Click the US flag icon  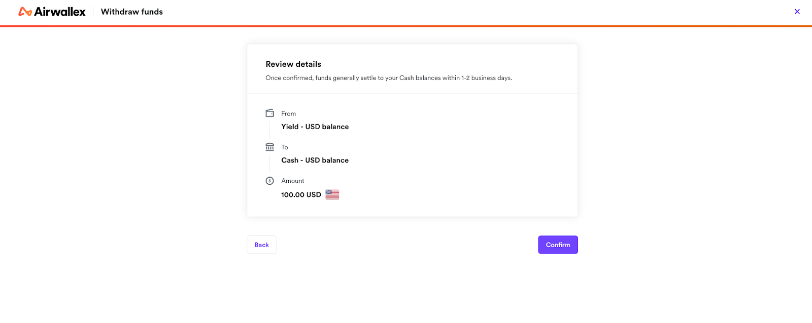pyautogui.click(x=332, y=194)
